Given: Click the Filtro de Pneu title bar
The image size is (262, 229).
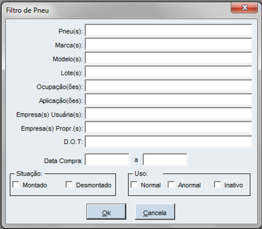Looking at the screenshot, I should [x=122, y=9].
